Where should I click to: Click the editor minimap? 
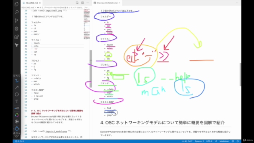pyautogui.click(x=87, y=24)
